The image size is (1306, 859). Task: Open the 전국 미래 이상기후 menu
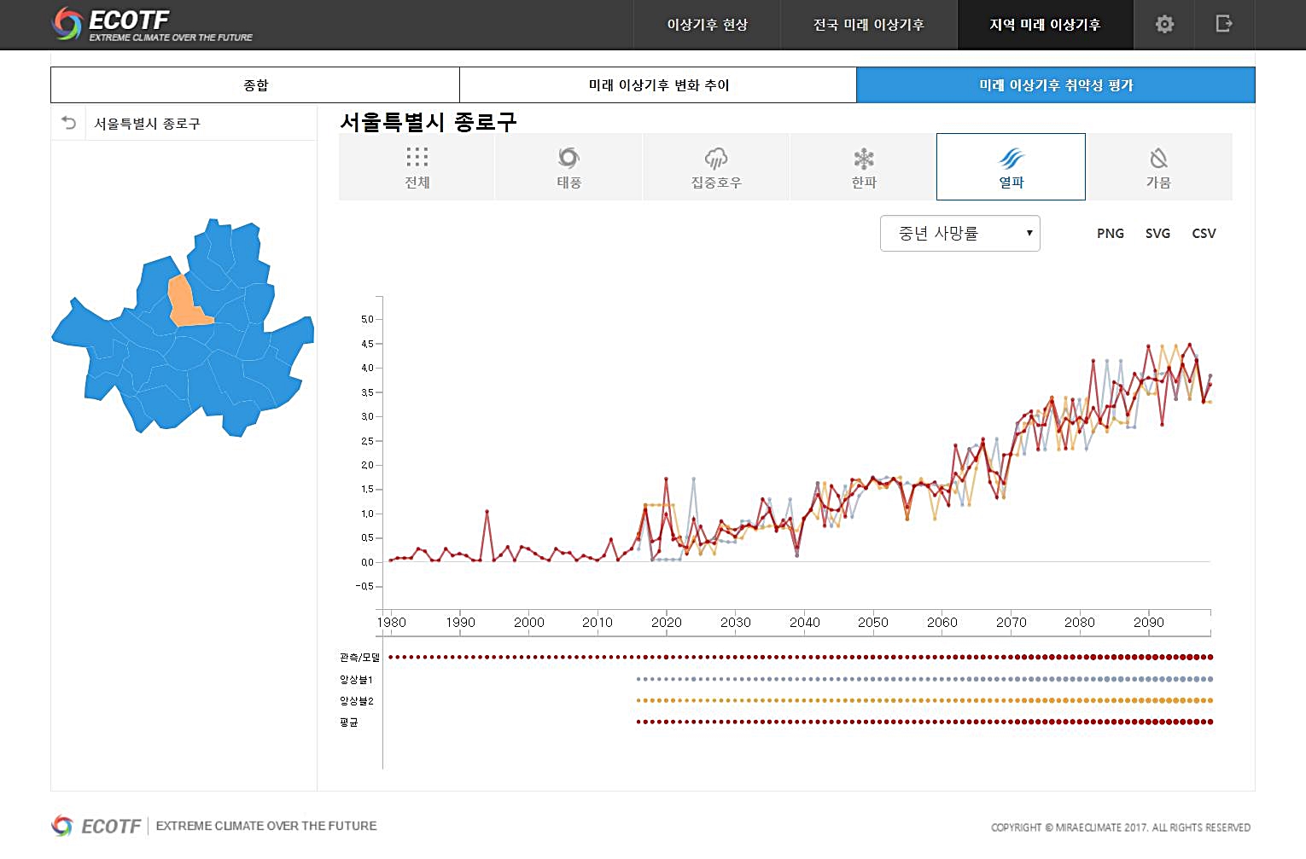click(x=868, y=25)
